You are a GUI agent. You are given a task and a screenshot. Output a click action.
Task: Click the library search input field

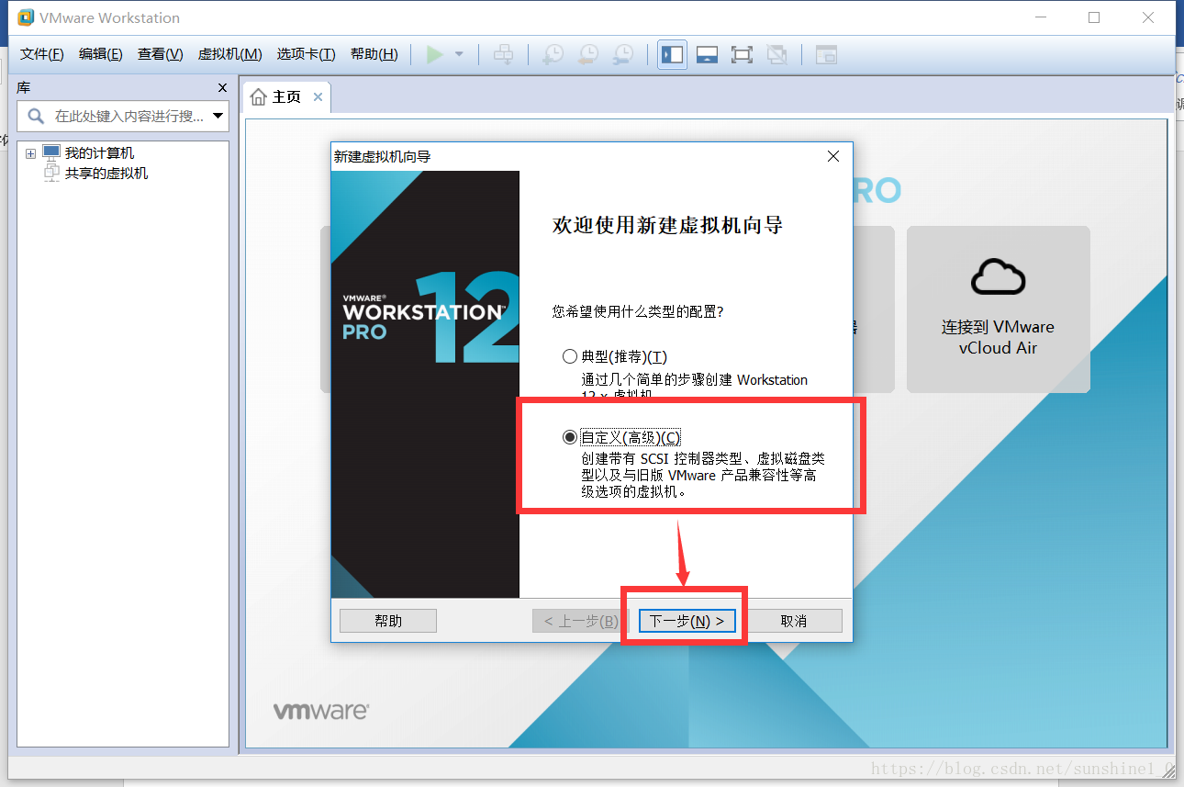click(x=119, y=116)
